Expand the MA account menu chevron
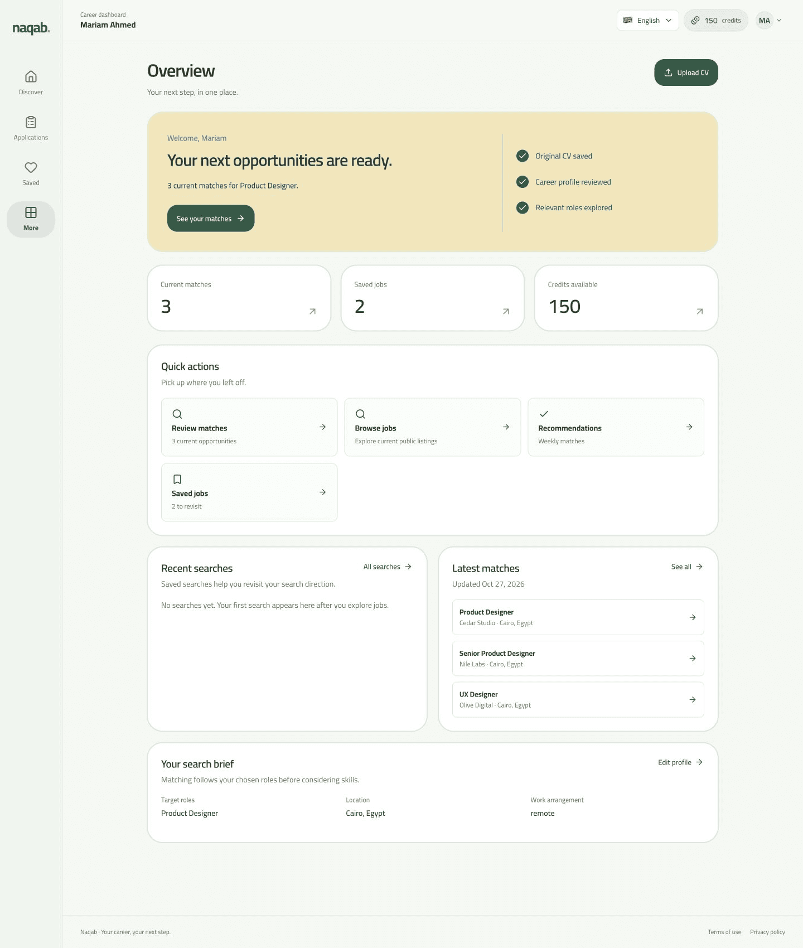The height and width of the screenshot is (948, 803). point(779,21)
